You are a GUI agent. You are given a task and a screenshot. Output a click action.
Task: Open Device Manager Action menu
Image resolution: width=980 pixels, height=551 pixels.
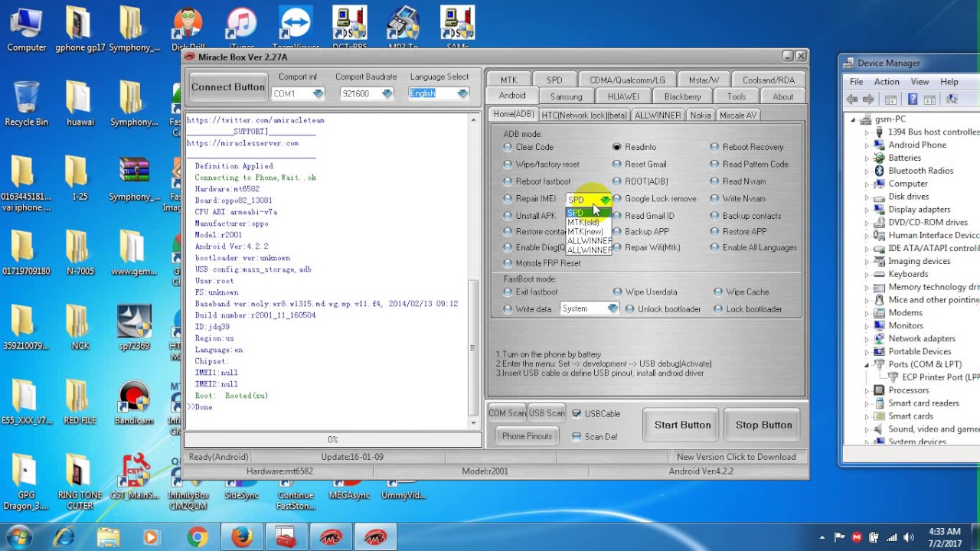tap(887, 82)
